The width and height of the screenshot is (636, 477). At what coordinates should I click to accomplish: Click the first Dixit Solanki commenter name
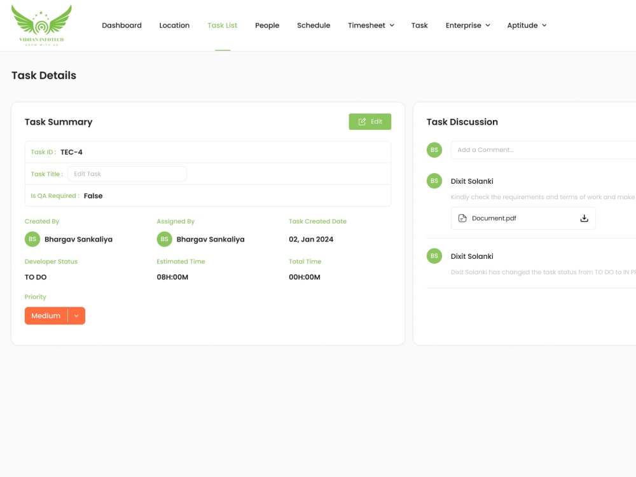pos(472,181)
